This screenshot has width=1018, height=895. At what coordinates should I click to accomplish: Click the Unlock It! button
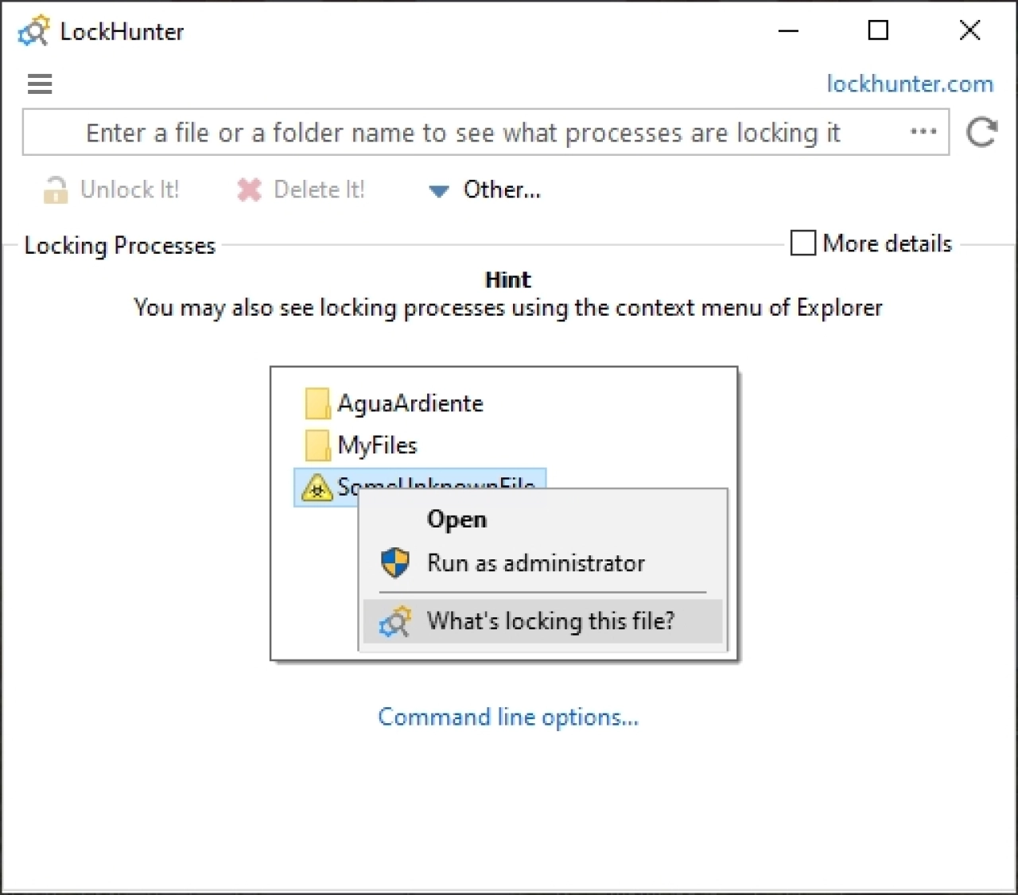[x=111, y=189]
